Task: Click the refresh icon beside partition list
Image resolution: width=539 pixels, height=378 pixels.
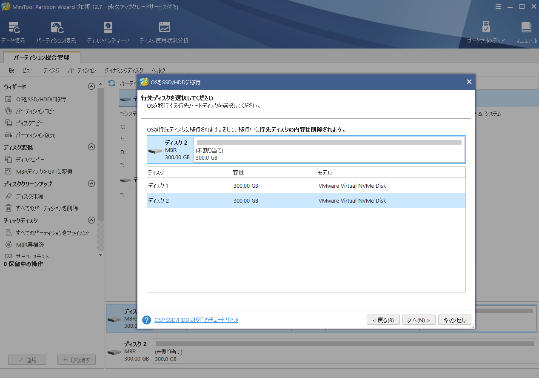Action: point(112,83)
